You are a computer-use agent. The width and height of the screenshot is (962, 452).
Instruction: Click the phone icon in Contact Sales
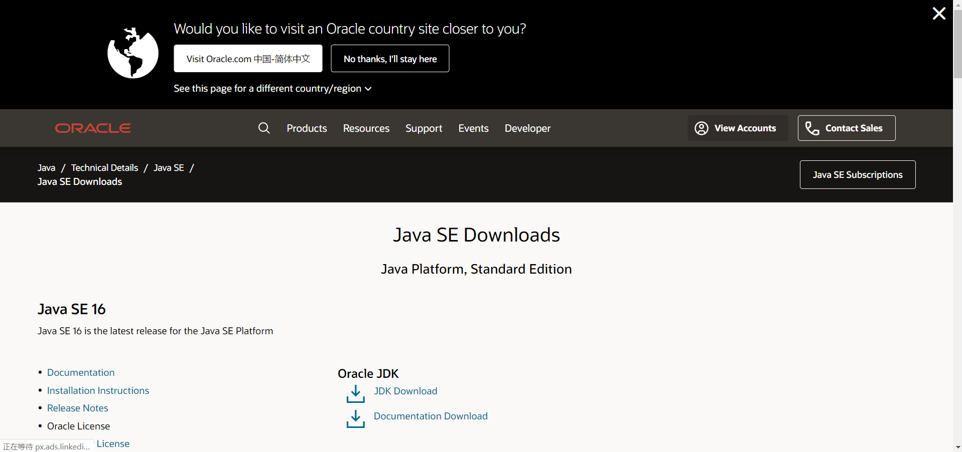(x=812, y=128)
